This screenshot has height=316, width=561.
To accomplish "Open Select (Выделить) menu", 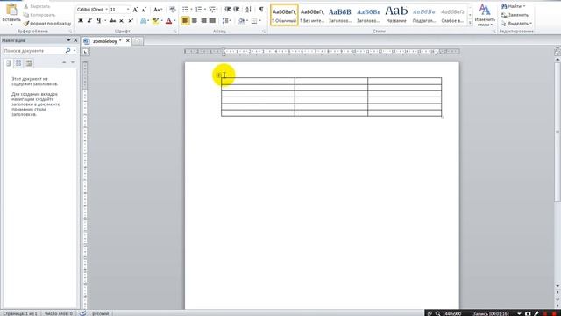I will pos(516,24).
